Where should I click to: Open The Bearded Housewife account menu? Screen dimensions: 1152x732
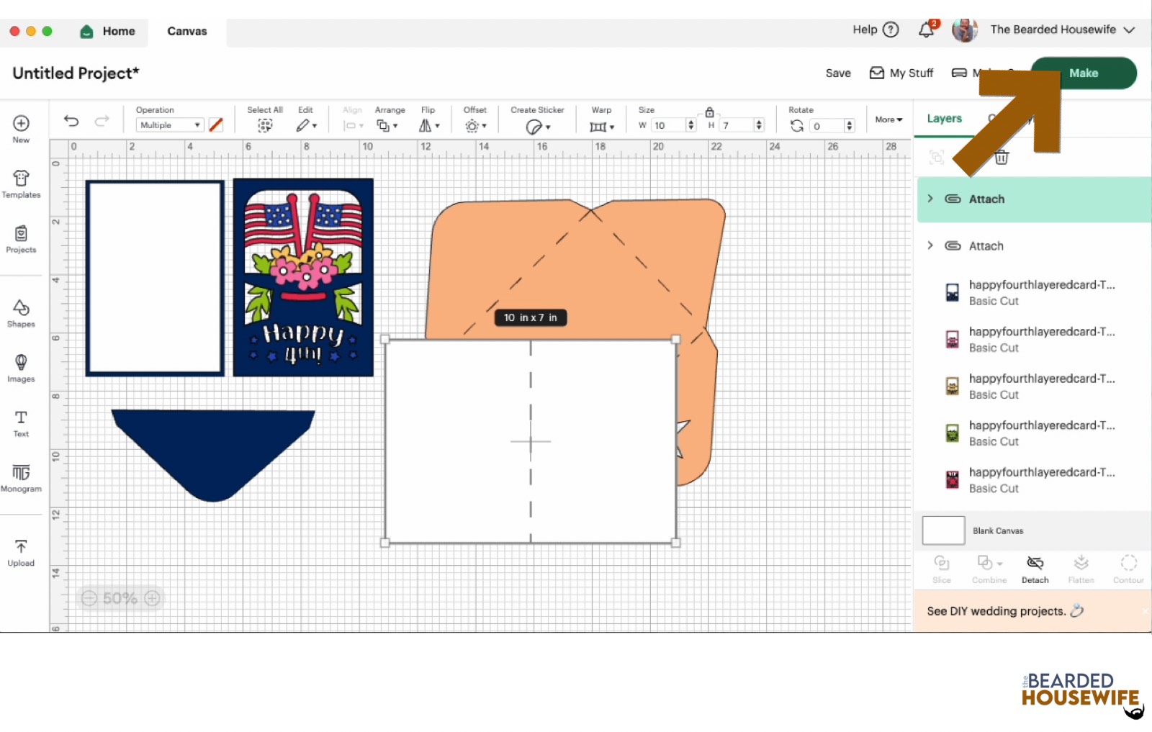[1063, 30]
